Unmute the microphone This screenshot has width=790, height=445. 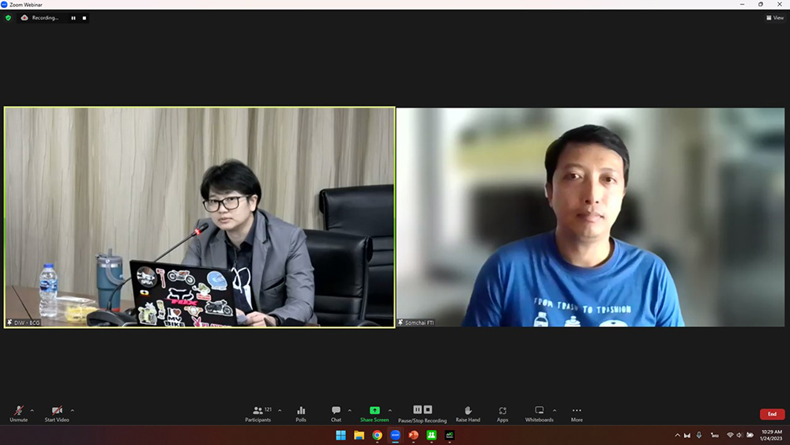18,413
